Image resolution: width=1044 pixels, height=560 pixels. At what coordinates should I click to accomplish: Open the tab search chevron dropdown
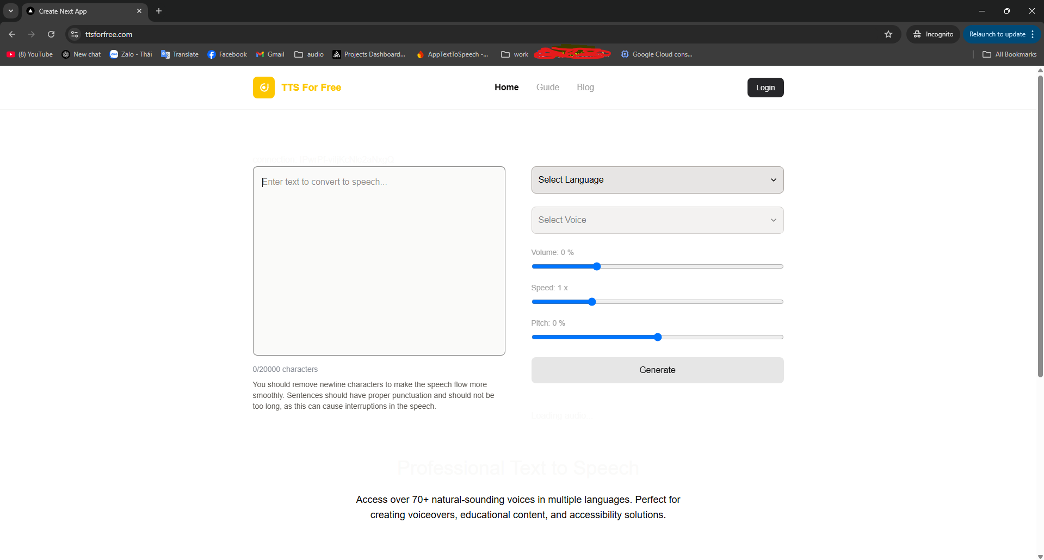11,11
